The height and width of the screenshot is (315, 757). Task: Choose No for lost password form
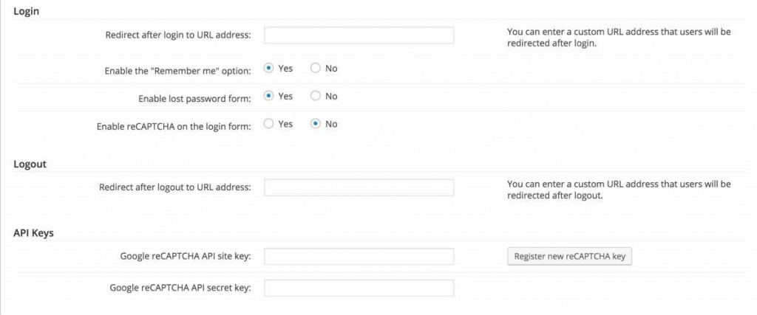316,96
